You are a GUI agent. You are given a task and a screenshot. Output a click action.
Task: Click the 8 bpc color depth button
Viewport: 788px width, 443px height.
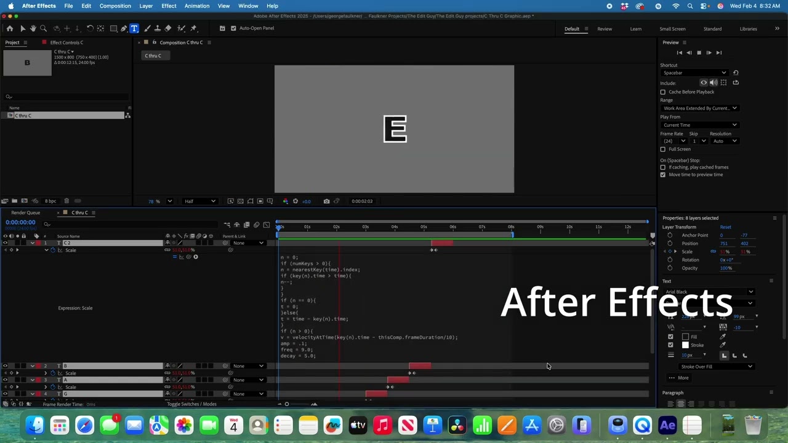(x=50, y=201)
